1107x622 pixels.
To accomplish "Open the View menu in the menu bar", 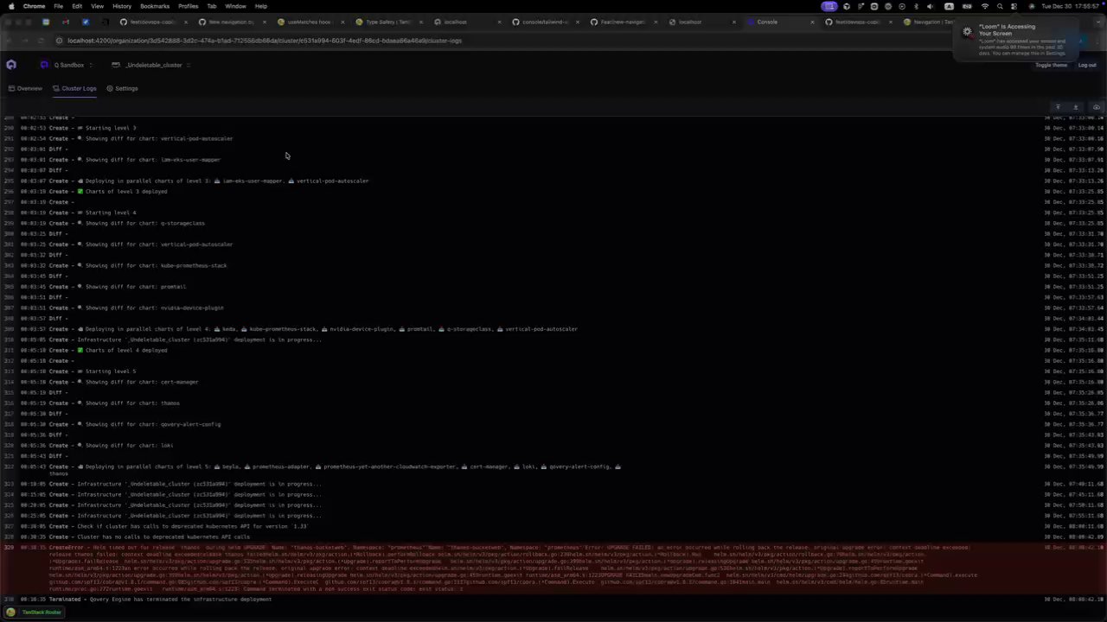I will (x=97, y=6).
